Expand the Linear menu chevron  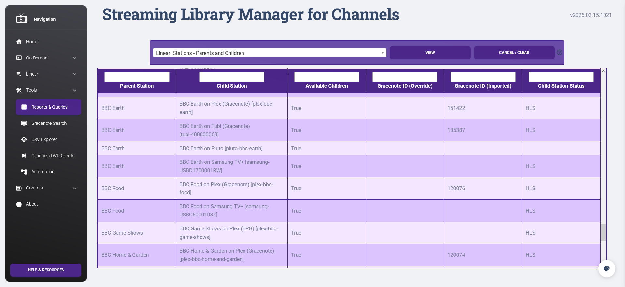pos(75,74)
